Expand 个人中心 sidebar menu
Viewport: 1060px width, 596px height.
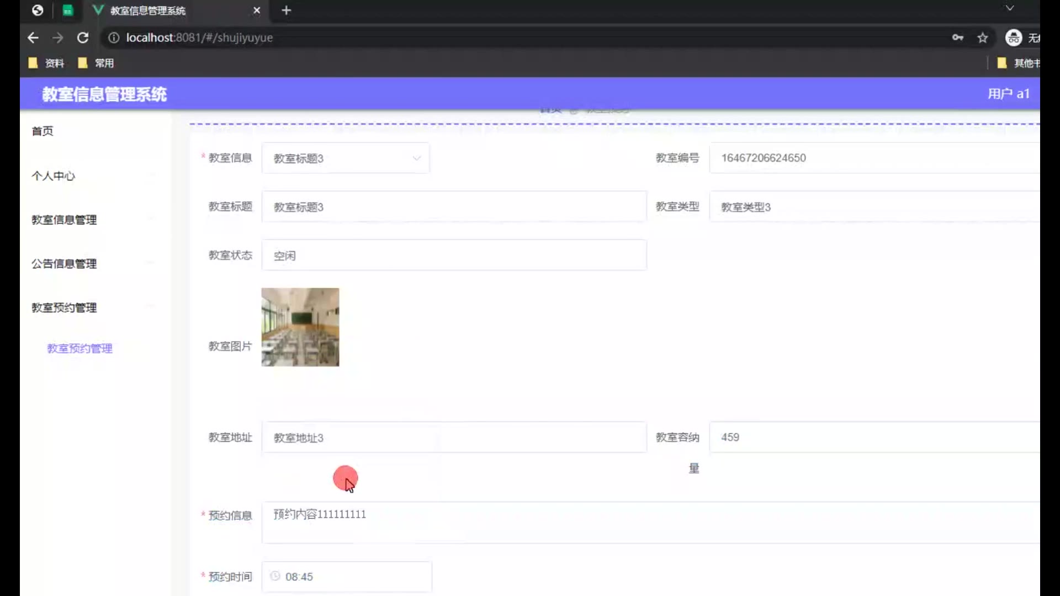coord(54,176)
